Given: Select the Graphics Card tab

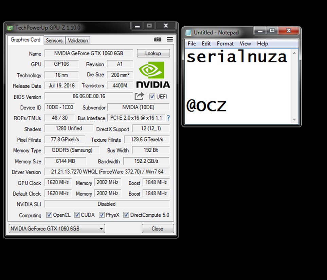Looking at the screenshot, I should pos(25,40).
